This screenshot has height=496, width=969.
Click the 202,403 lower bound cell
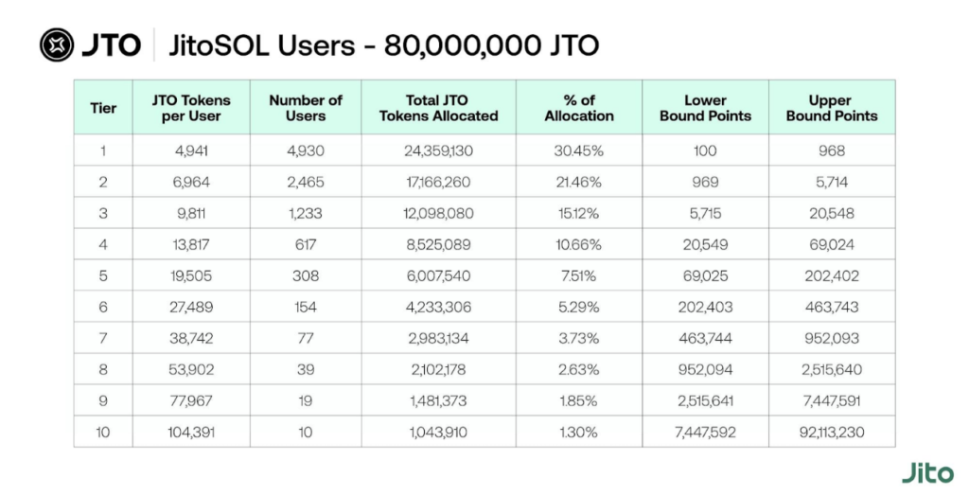coord(705,307)
